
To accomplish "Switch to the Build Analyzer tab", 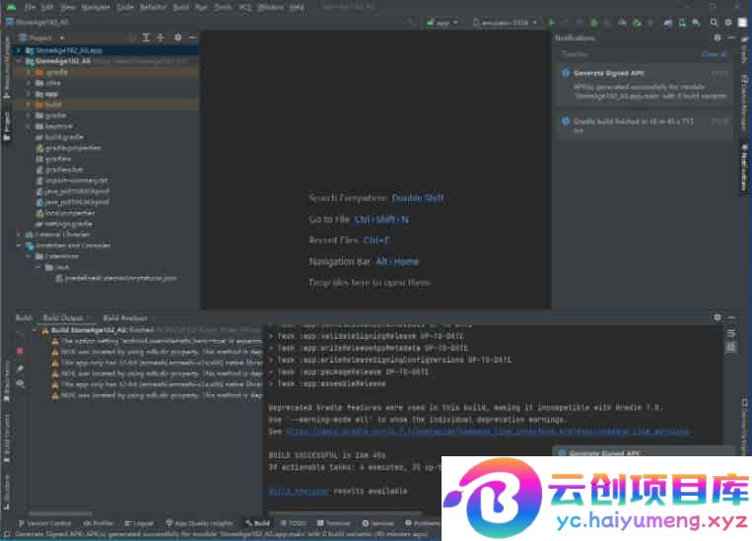I will pos(125,318).
